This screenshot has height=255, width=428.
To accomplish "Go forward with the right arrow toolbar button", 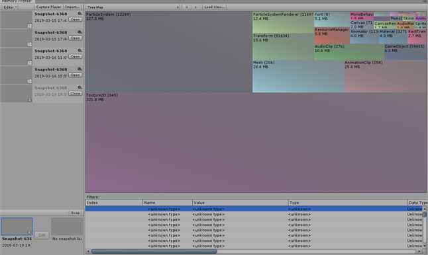I will point(195,7).
